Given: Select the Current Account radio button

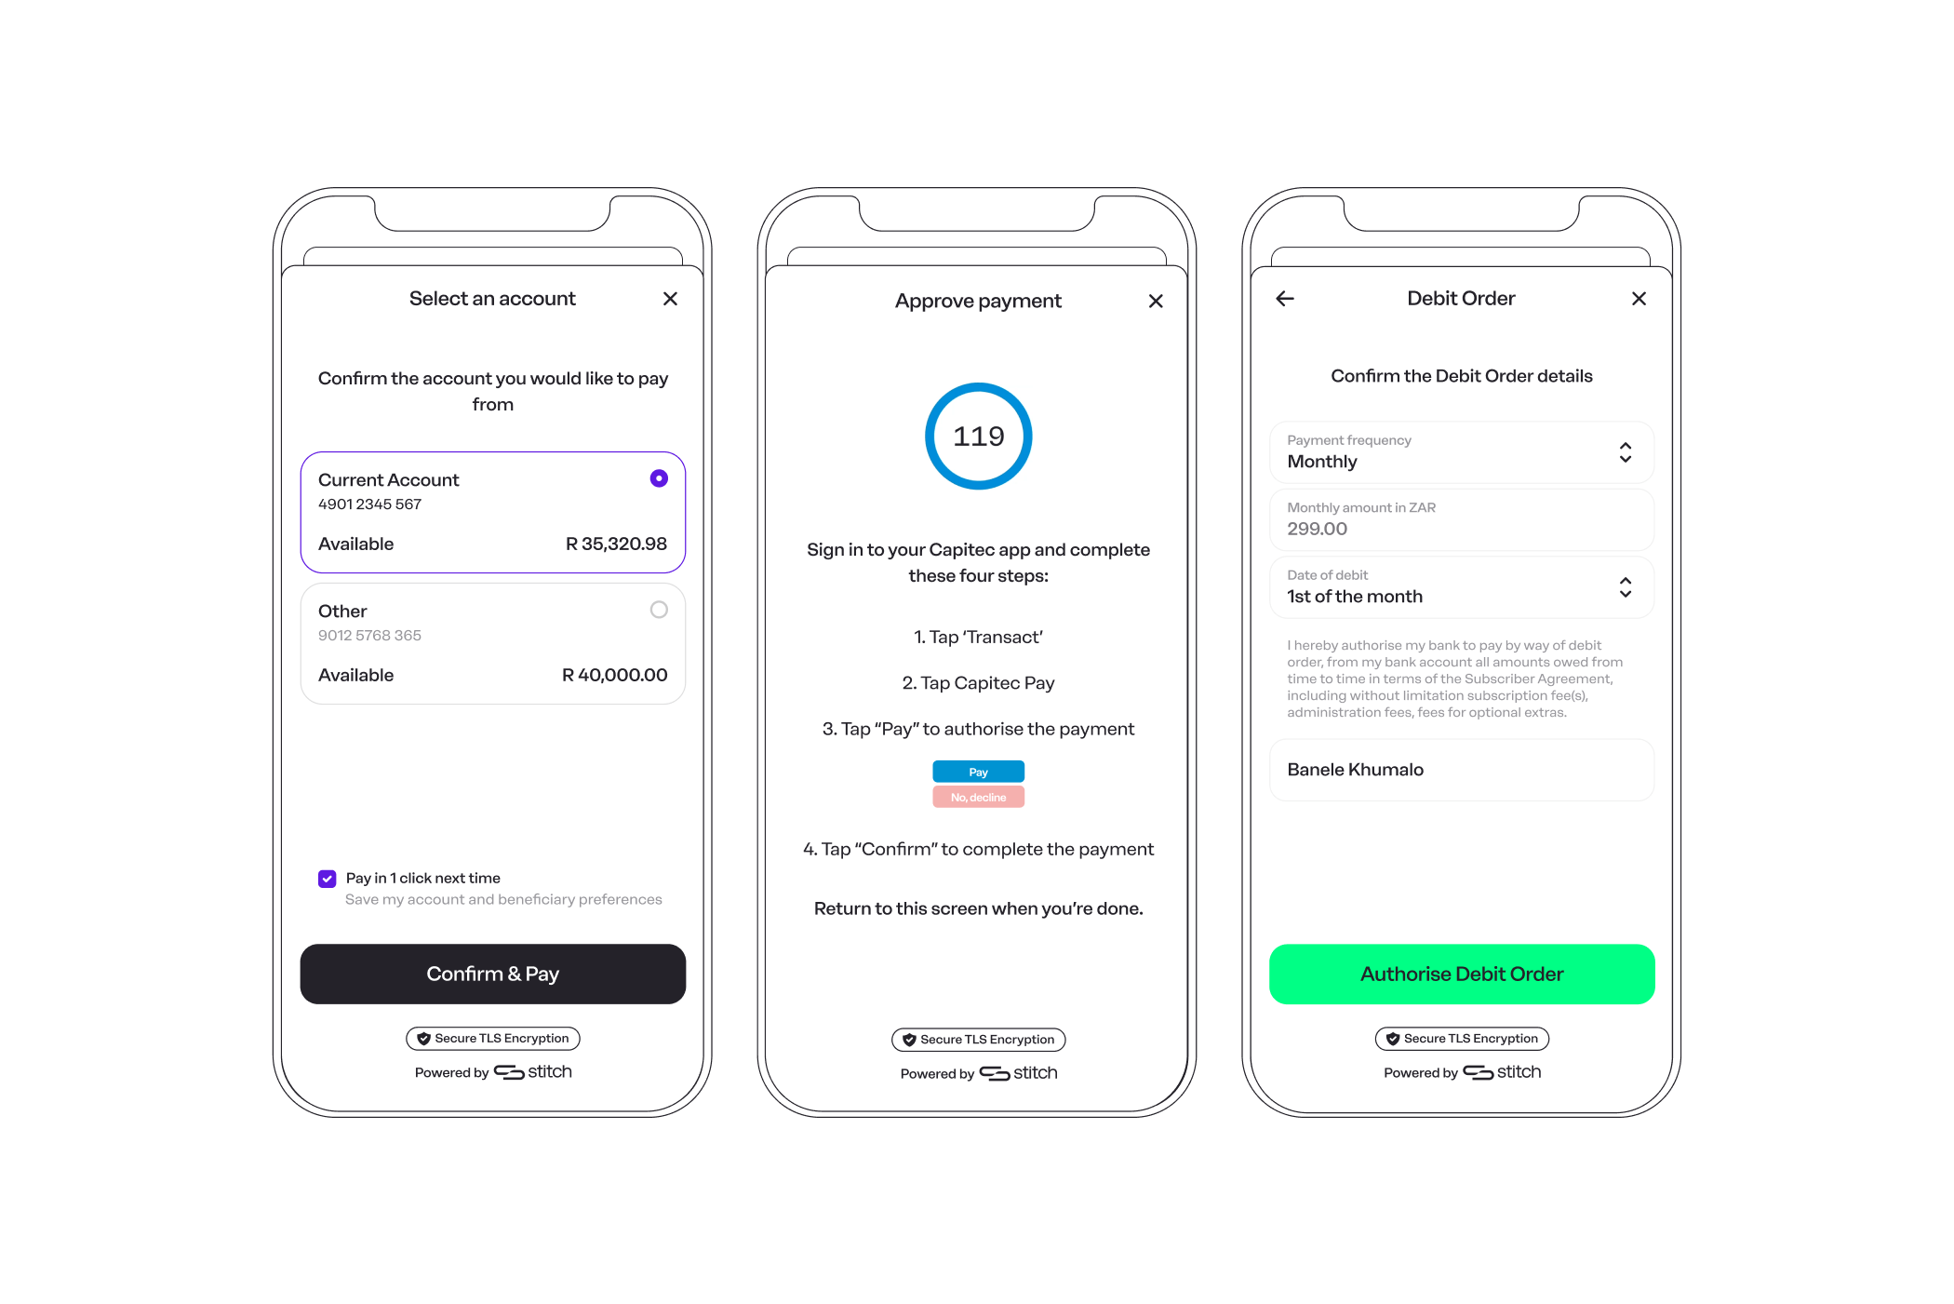Looking at the screenshot, I should tap(658, 476).
